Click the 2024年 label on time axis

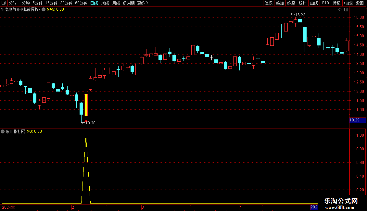coord(8,207)
